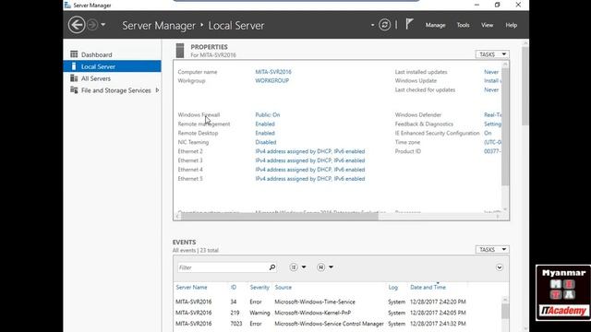Open Ethernet 4 IPv4 address settings

pyautogui.click(x=310, y=170)
